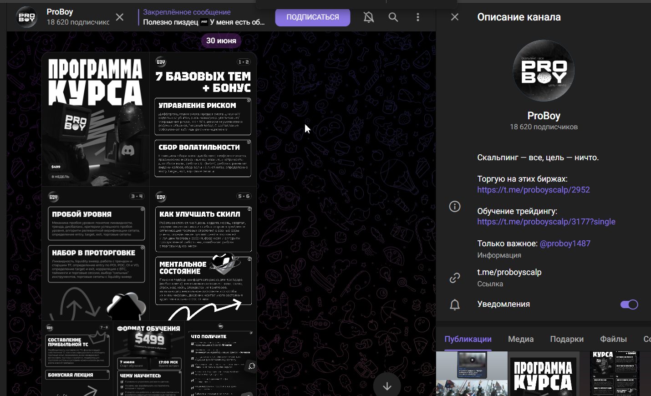Viewport: 651px width, 396px height.
Task: Click the Уведомления bell icon
Action: pos(455,305)
